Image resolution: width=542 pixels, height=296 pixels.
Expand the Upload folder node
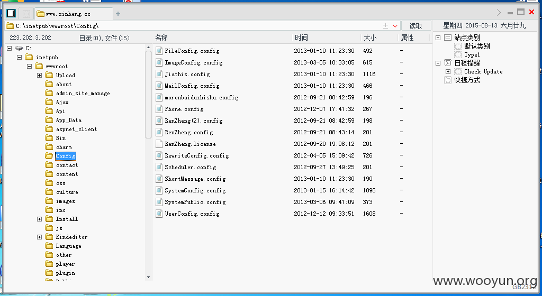39,75
